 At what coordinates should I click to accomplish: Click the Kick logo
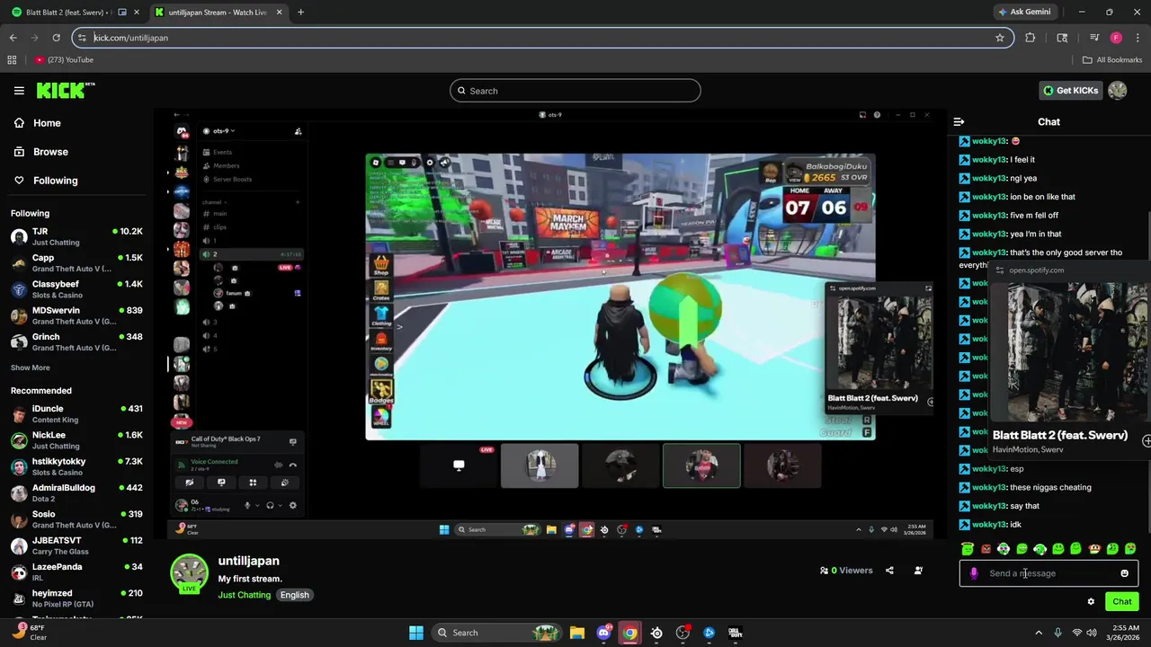[x=65, y=90]
